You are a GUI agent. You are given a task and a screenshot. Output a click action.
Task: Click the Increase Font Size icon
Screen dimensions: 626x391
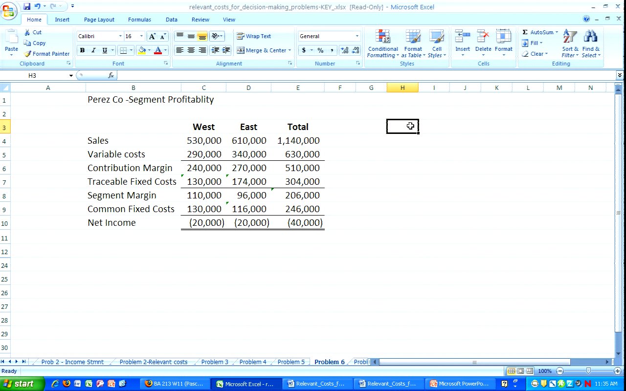click(152, 37)
